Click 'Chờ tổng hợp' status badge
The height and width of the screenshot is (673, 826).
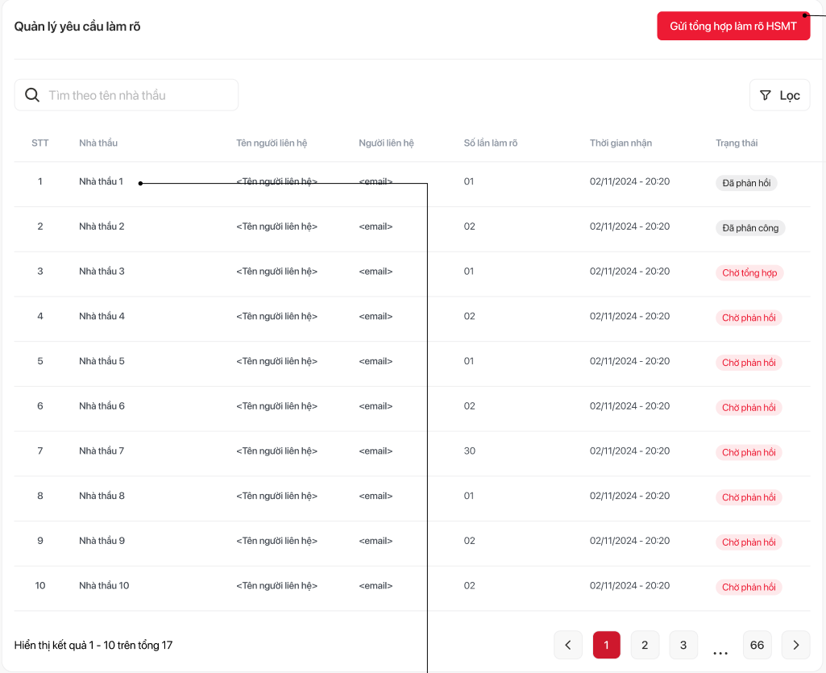click(749, 273)
